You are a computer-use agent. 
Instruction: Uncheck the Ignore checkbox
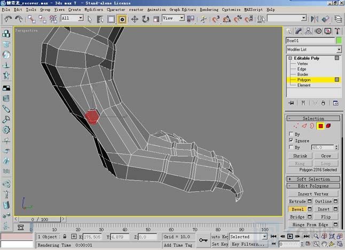tap(291, 140)
